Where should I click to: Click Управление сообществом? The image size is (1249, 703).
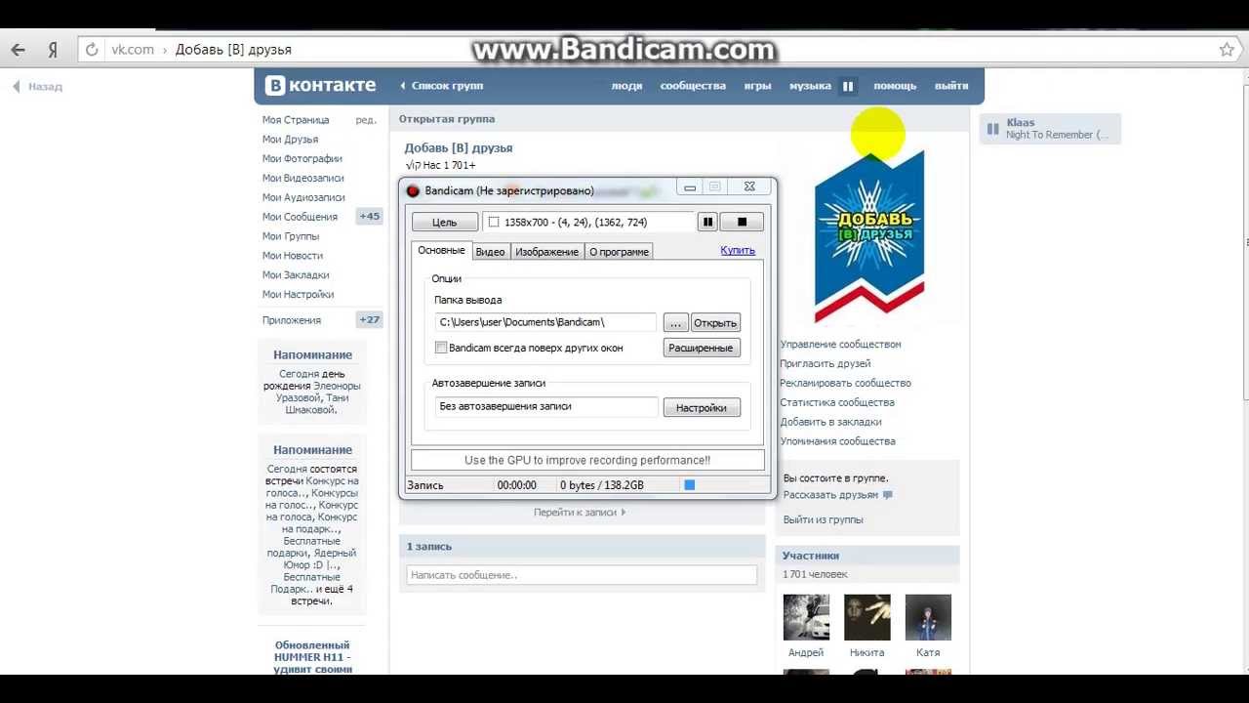click(840, 345)
